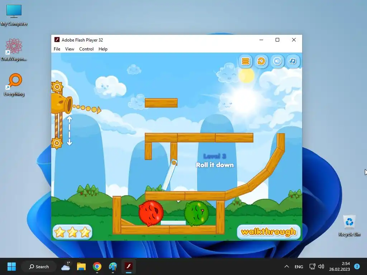The image size is (367, 275).
Task: Open the Windows Start menu
Action: [11, 266]
